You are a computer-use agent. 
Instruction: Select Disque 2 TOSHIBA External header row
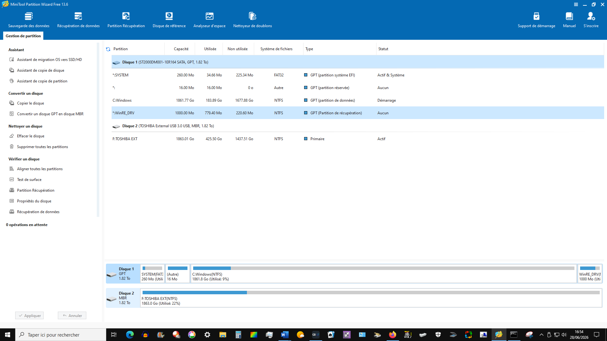point(358,126)
